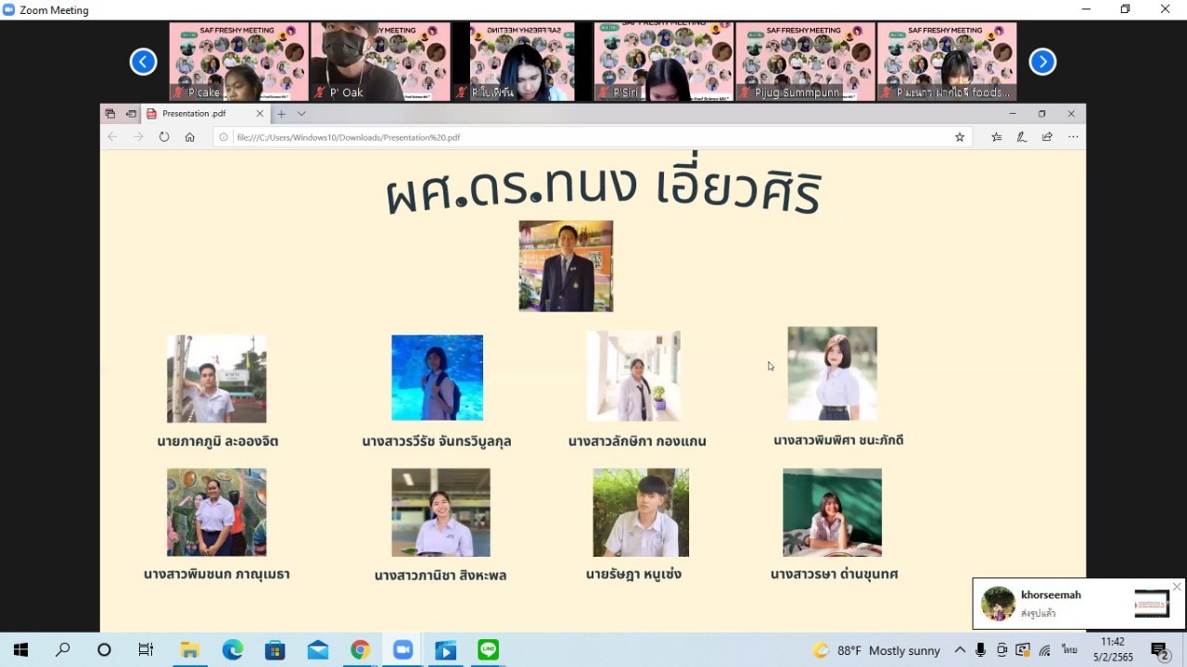Close the Presentation .pdf tab
This screenshot has height=667, width=1187.
click(260, 114)
